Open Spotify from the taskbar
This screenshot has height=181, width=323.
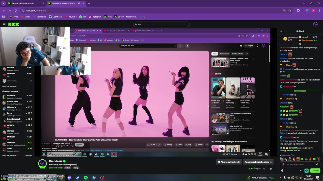point(86,178)
